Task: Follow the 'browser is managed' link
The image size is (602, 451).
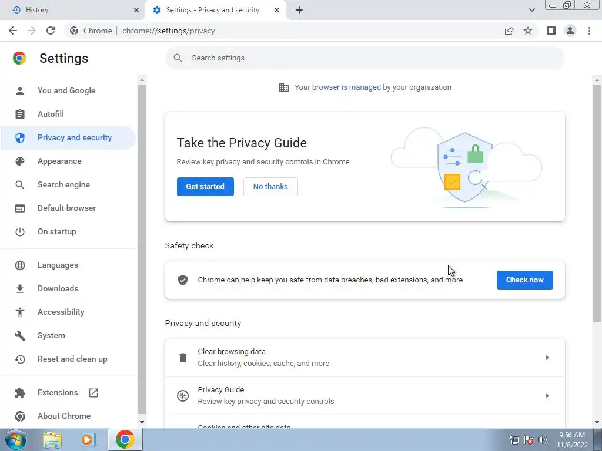Action: pyautogui.click(x=346, y=87)
